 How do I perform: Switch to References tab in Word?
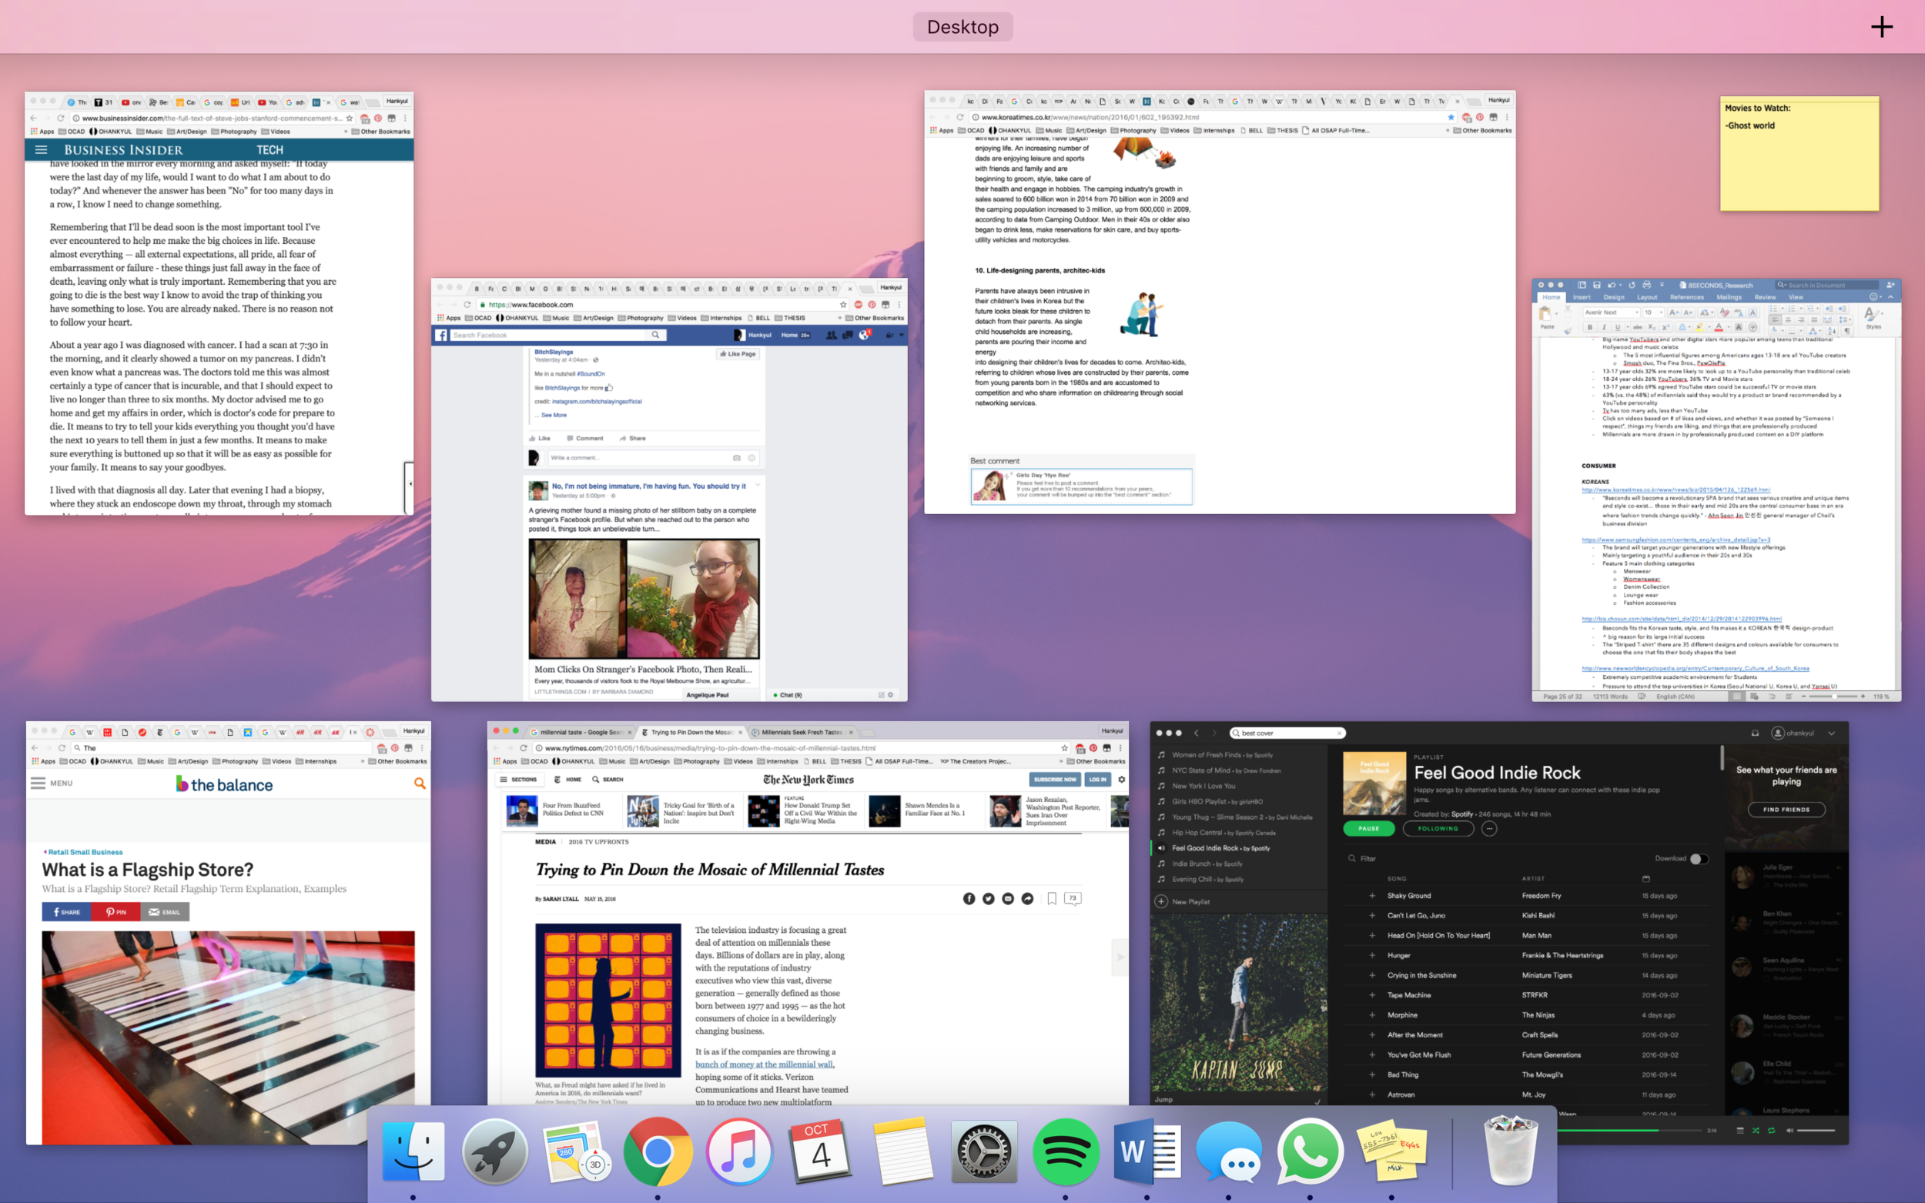[x=1686, y=297]
